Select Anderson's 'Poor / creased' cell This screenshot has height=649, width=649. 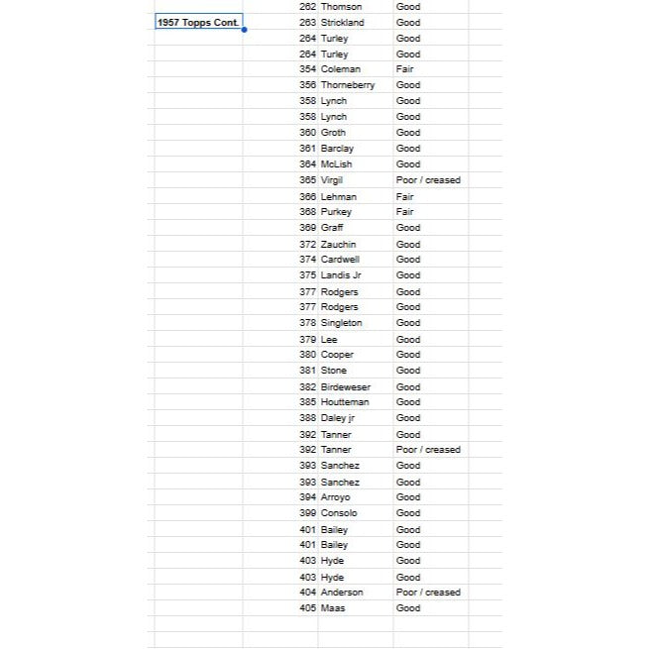(x=428, y=593)
